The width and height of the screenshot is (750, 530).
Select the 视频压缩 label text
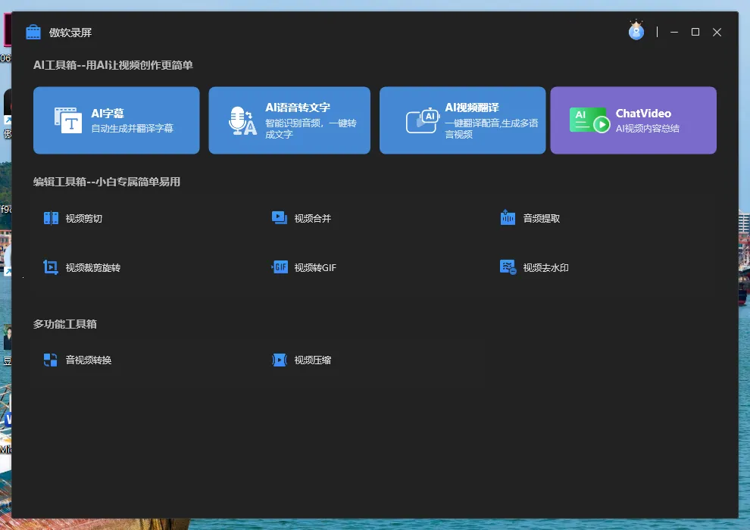coord(313,360)
